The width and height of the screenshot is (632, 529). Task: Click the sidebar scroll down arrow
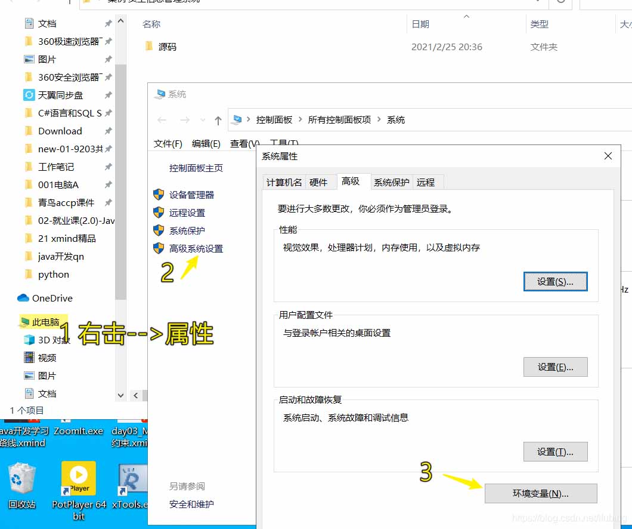coord(120,395)
